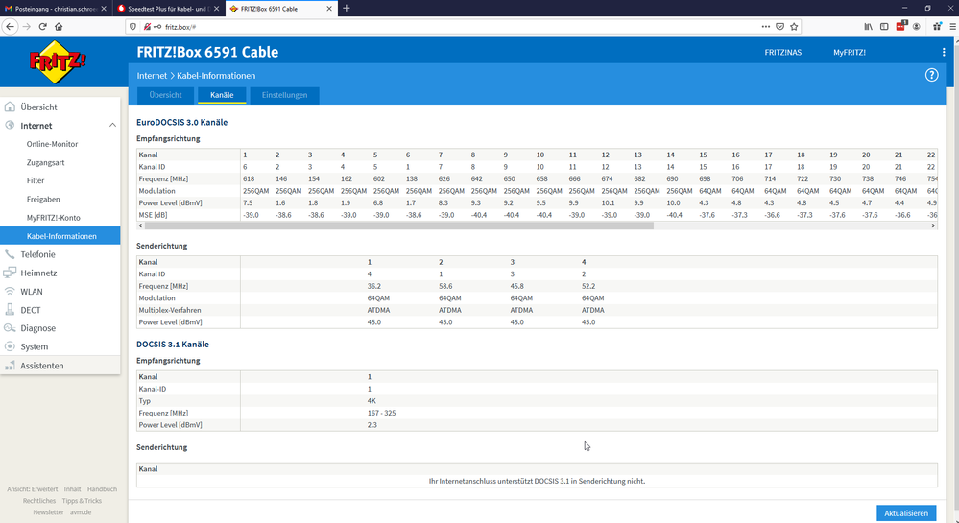The height and width of the screenshot is (523, 959).
Task: Click the red extension toolbar icon
Action: click(x=900, y=26)
